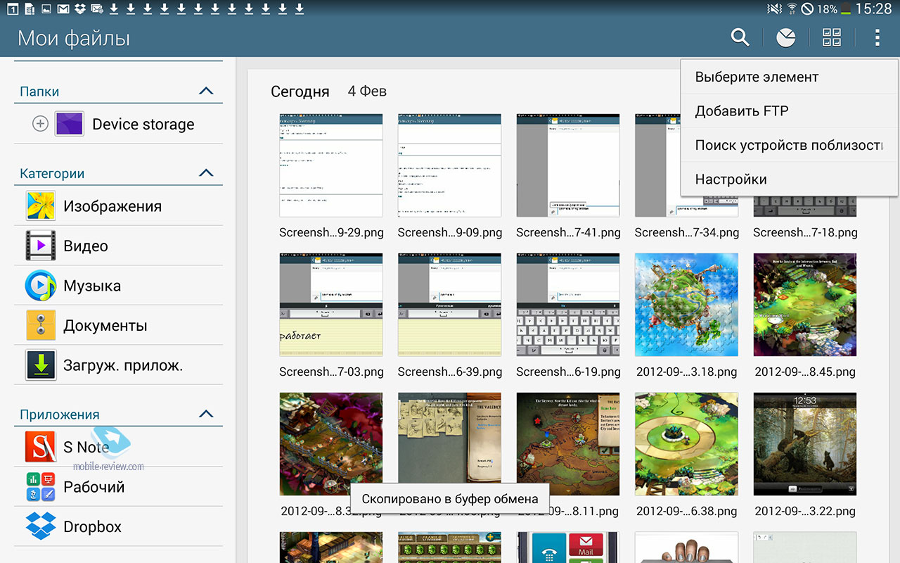
Task: Open Настройки from overflow menu
Action: 789,179
